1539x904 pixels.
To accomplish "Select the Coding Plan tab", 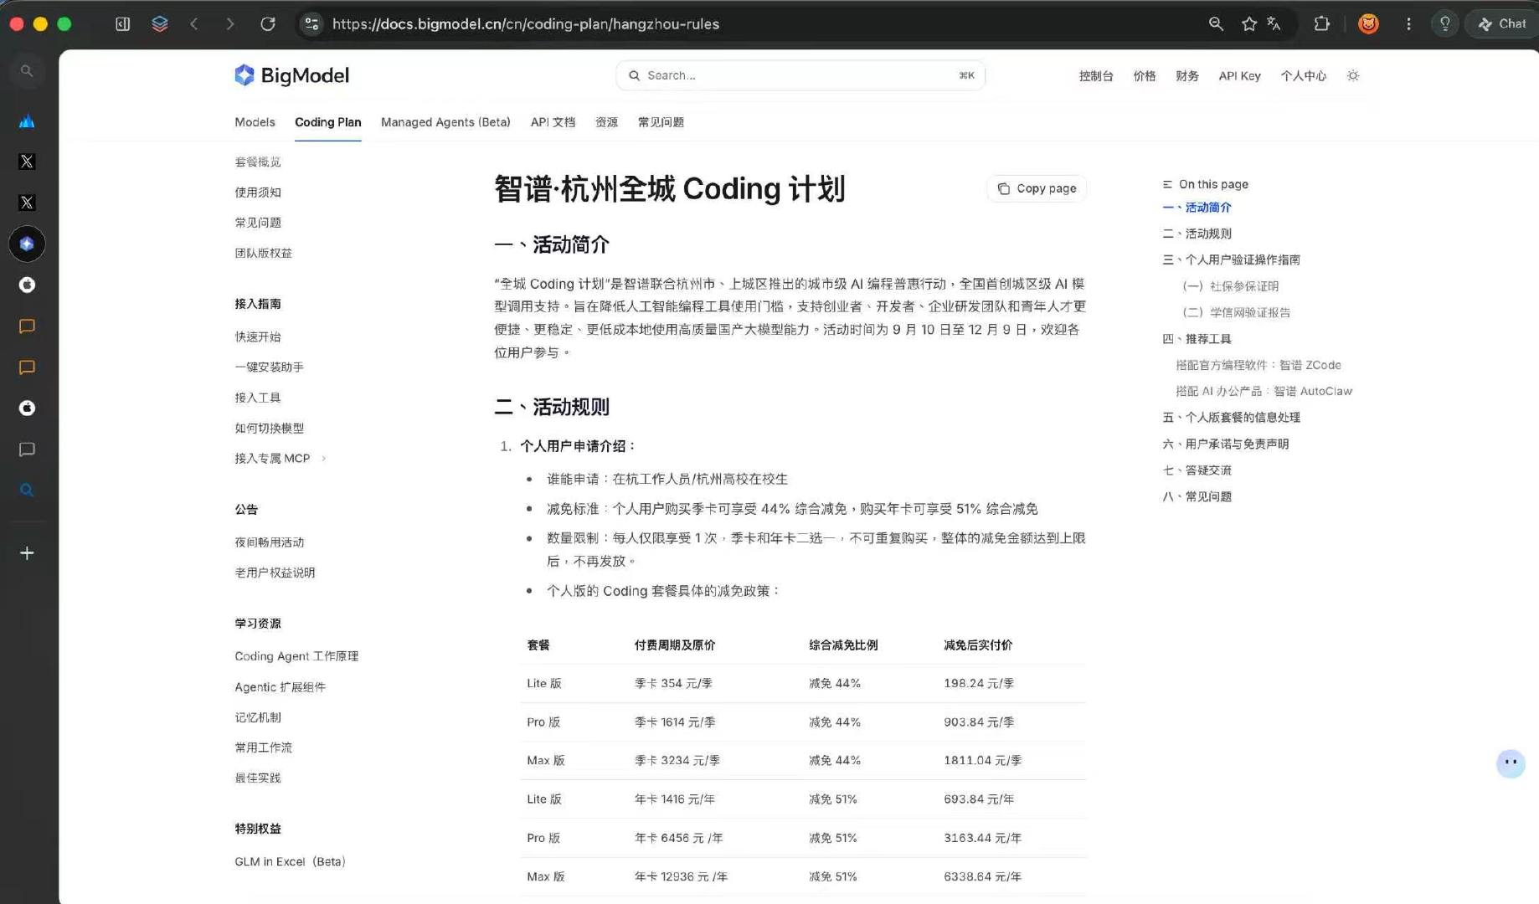I will (327, 122).
